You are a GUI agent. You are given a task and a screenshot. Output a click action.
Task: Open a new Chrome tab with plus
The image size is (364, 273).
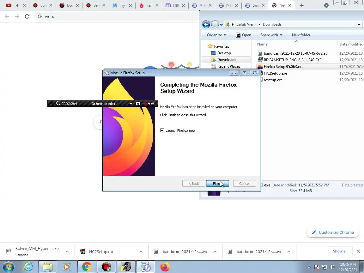click(x=301, y=5)
